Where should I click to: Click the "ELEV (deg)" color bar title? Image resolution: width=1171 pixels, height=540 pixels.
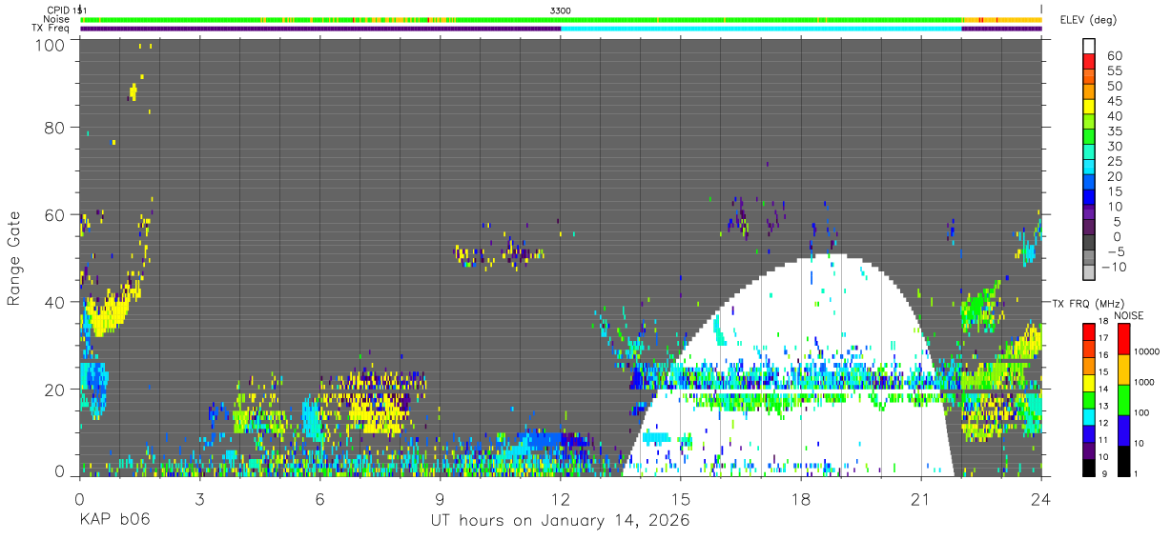(1089, 20)
